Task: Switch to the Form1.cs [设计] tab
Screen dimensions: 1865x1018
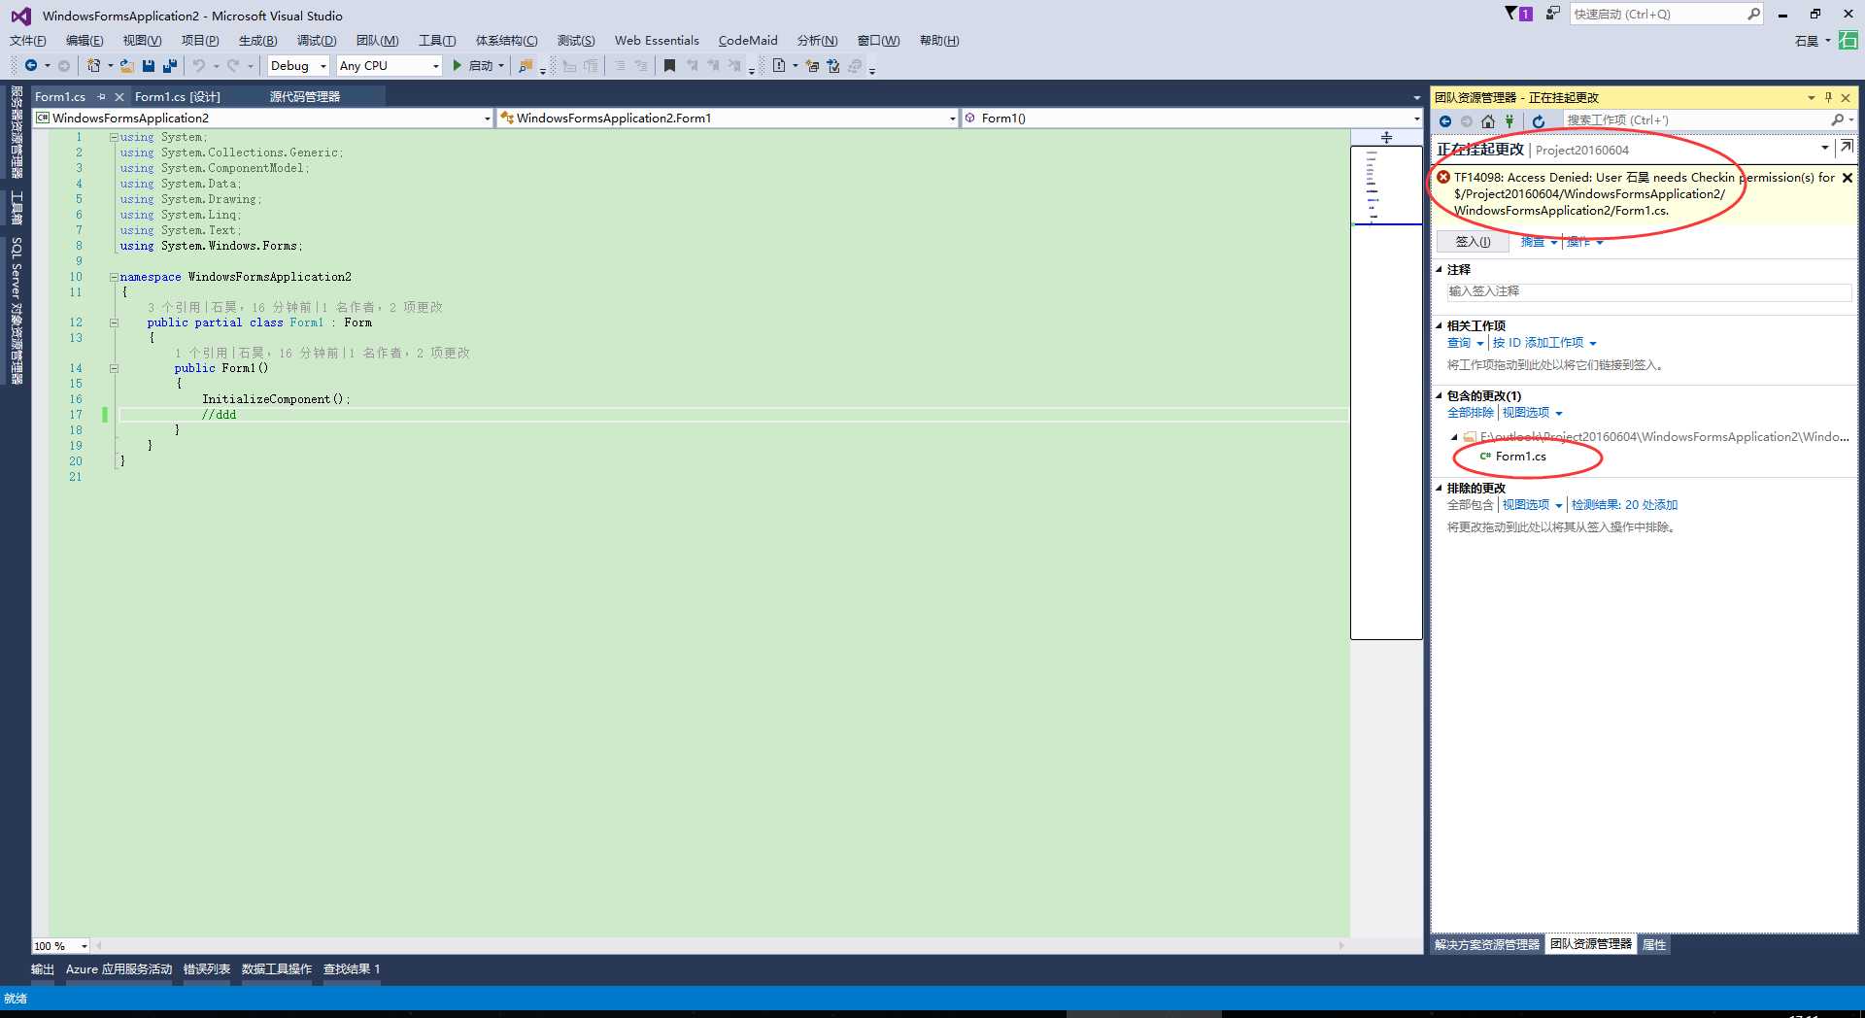Action: point(178,97)
